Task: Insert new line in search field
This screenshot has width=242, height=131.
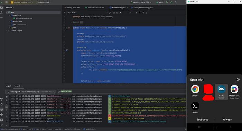Action: click(x=110, y=13)
